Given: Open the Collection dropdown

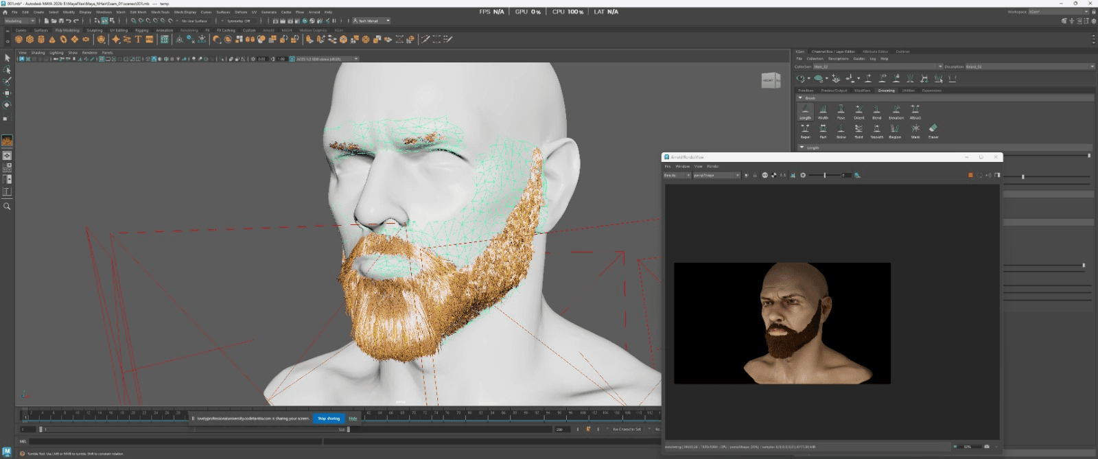Looking at the screenshot, I should tap(878, 67).
